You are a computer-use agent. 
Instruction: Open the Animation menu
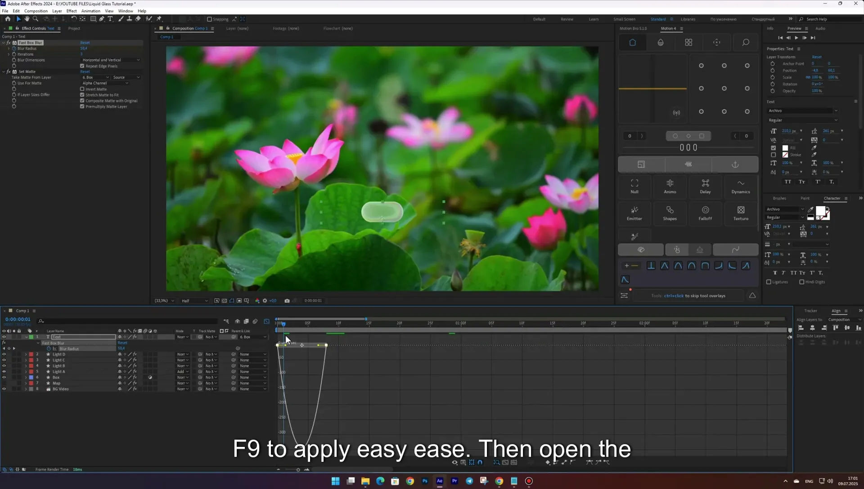click(x=91, y=11)
